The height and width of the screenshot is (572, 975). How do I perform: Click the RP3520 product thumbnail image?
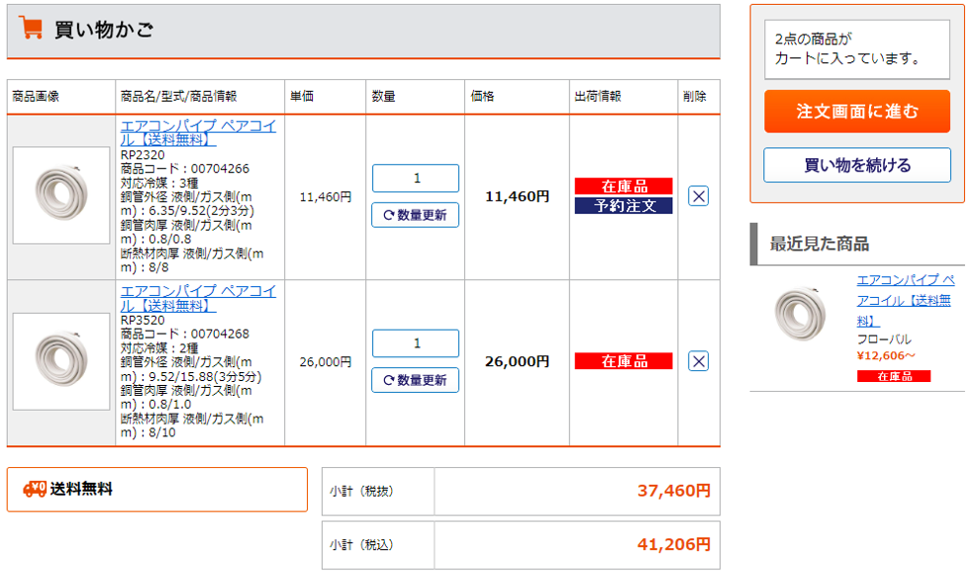pyautogui.click(x=61, y=361)
